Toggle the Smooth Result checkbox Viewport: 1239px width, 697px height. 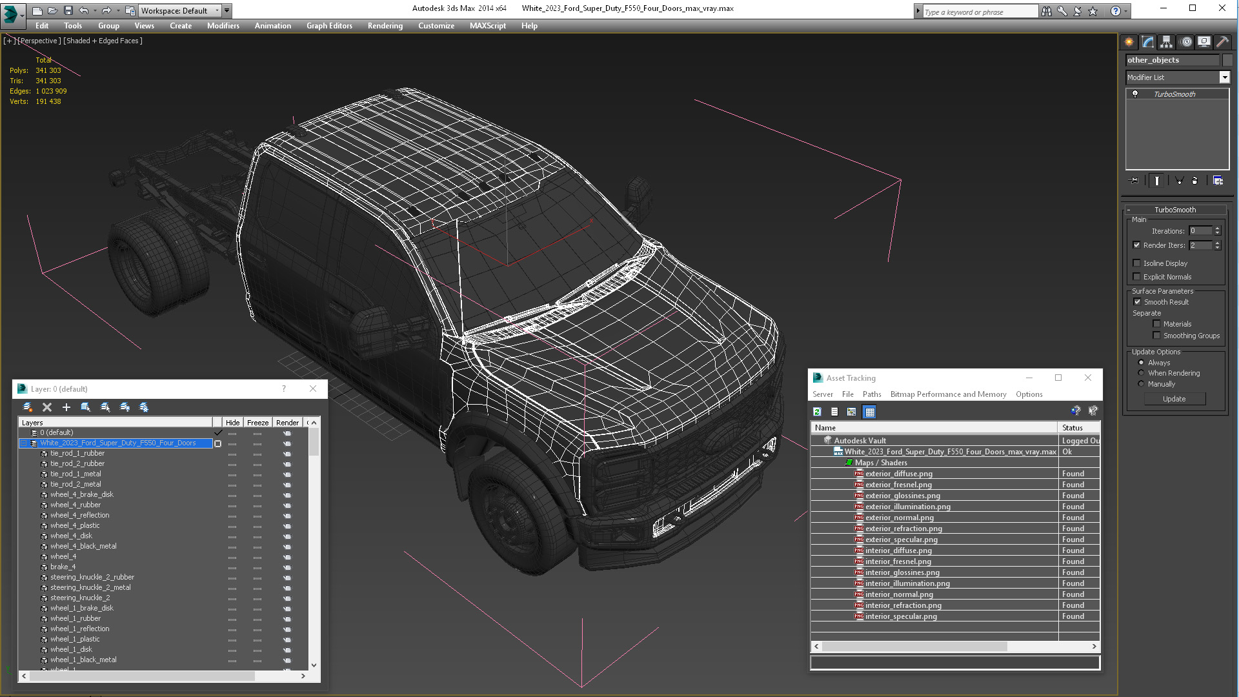click(1137, 302)
